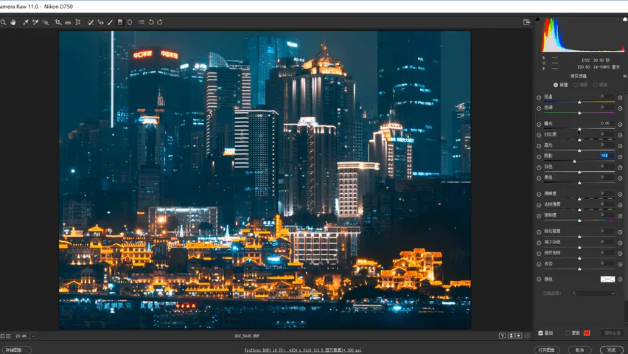This screenshot has height=354, width=628.
Task: Select the Graduated Filter tool
Action: (x=119, y=22)
